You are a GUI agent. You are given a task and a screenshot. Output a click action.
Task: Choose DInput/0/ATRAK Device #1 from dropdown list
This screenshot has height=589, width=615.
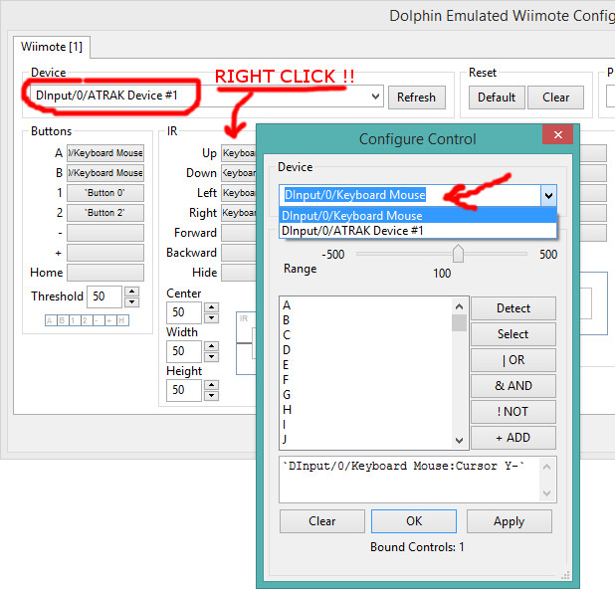click(x=352, y=230)
